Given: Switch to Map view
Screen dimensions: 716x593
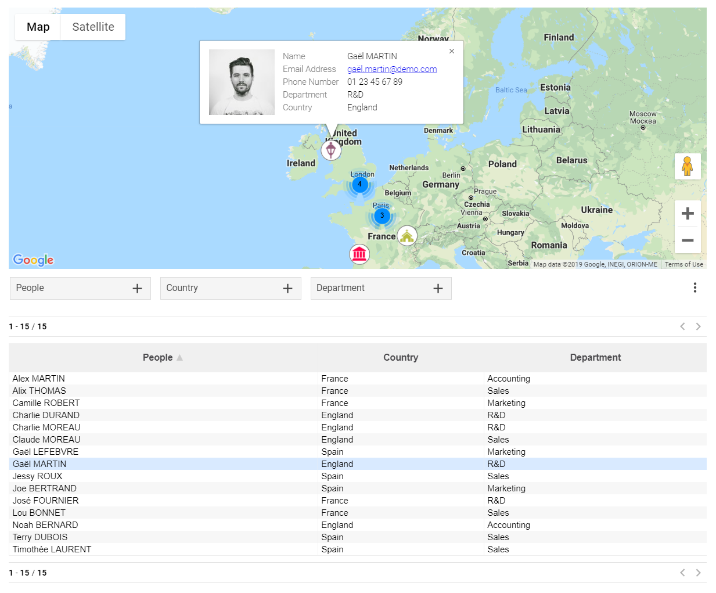Looking at the screenshot, I should (x=38, y=27).
